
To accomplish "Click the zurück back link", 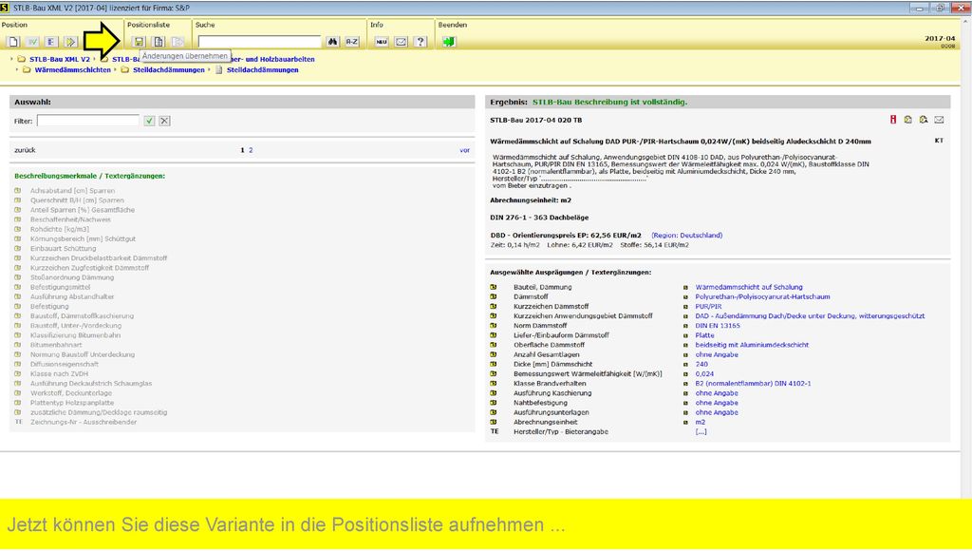I will tap(25, 150).
